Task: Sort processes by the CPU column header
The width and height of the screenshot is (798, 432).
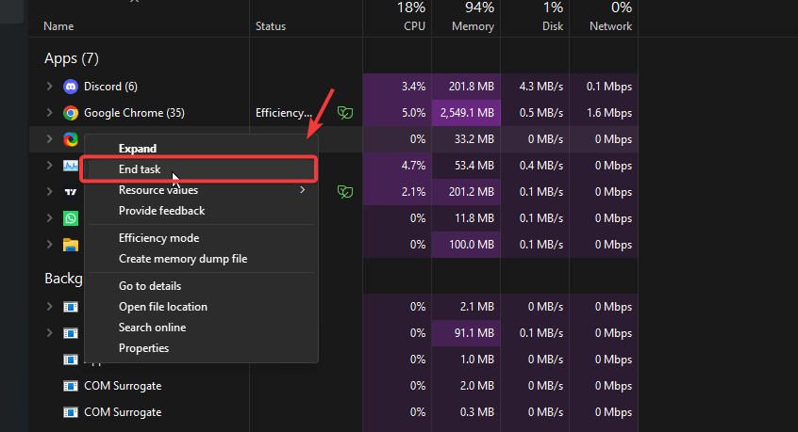Action: click(x=414, y=26)
